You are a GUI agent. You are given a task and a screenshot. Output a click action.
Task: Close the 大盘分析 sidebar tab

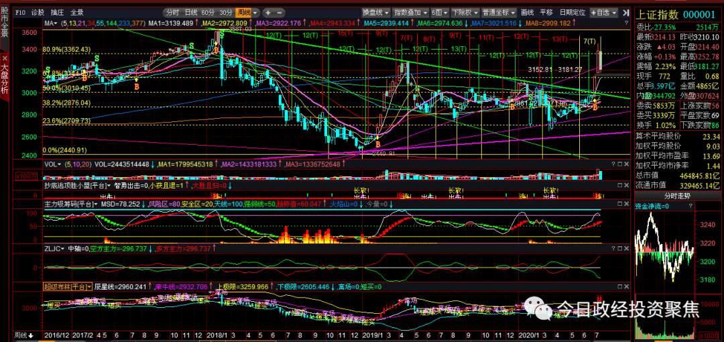[4, 58]
